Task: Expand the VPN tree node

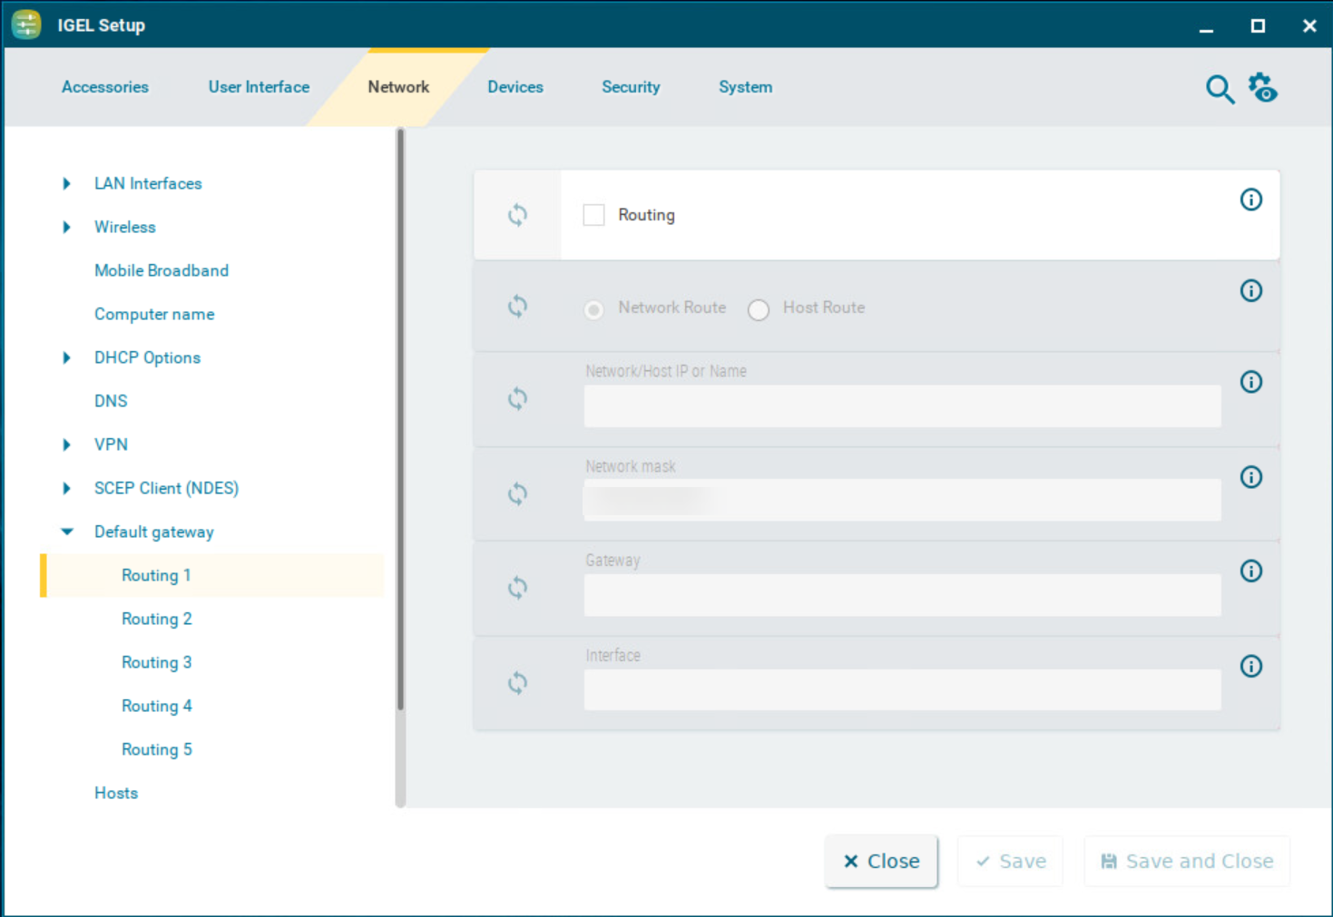Action: click(x=66, y=445)
